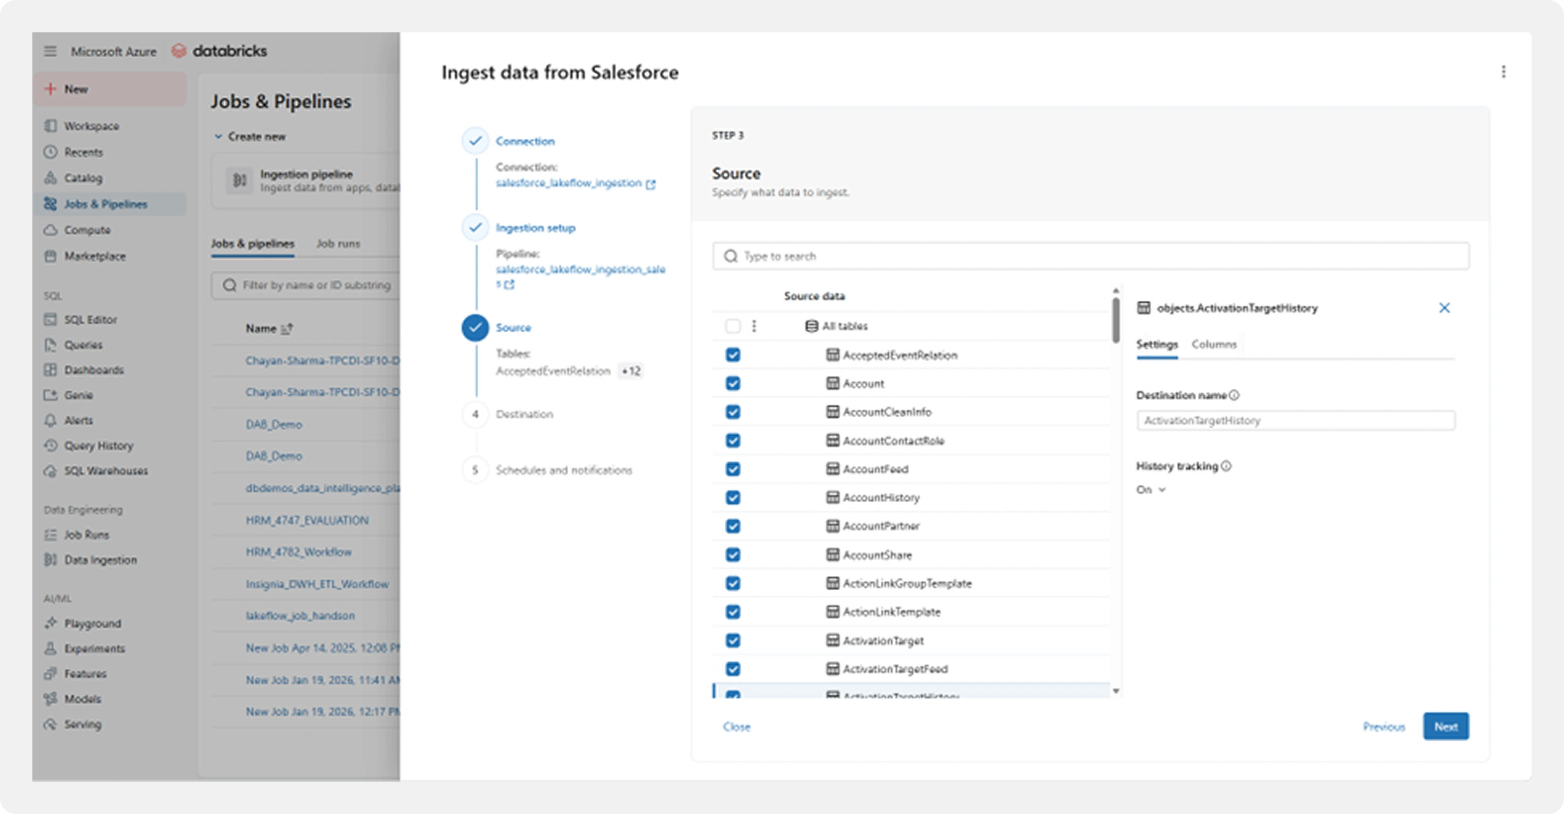Viewport: 1564px width, 814px height.
Task: Collapse the Create new section
Action: pyautogui.click(x=219, y=137)
